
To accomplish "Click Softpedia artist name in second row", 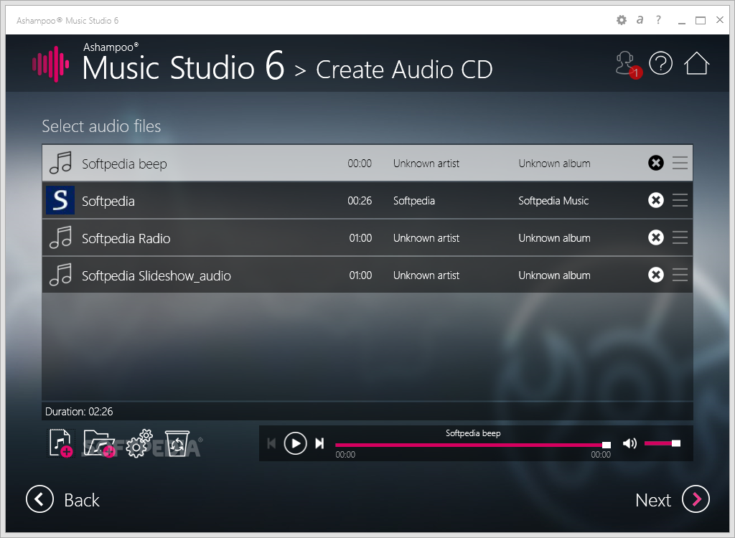I will point(414,201).
